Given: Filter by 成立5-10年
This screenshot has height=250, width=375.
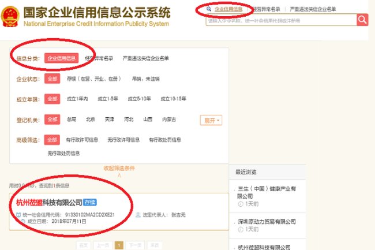Looking at the screenshot, I should coord(139,99).
